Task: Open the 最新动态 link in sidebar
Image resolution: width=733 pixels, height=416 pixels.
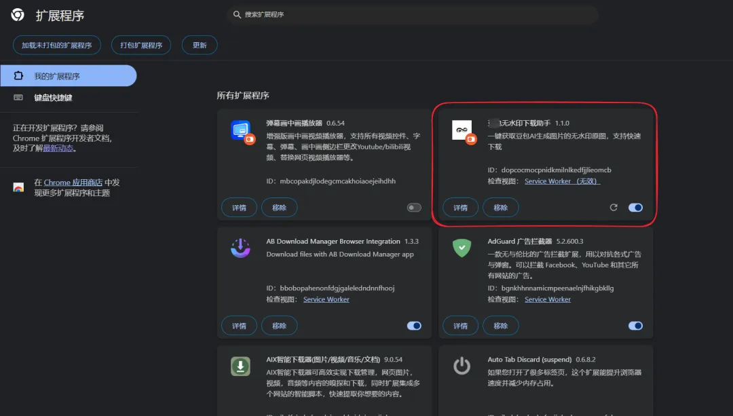Action: (58, 149)
